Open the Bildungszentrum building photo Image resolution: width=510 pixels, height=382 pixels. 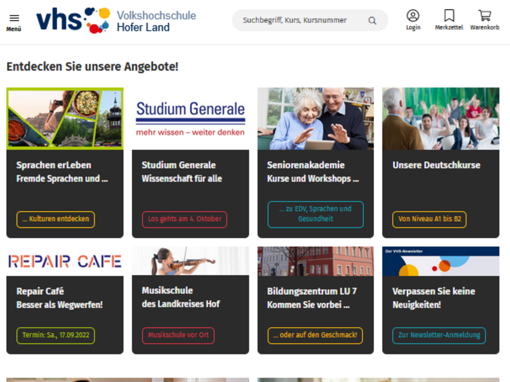pos(316,261)
